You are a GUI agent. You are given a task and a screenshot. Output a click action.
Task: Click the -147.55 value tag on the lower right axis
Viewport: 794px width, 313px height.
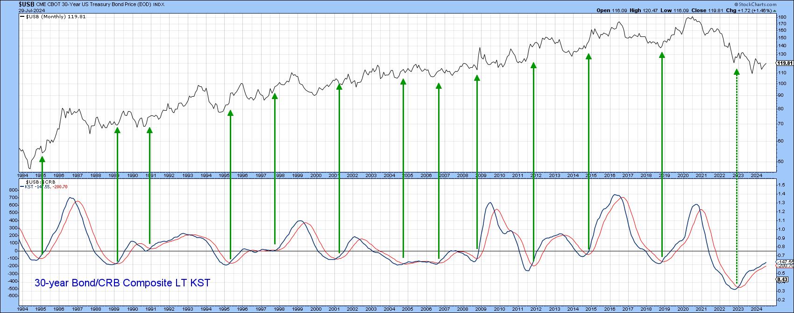pos(785,262)
